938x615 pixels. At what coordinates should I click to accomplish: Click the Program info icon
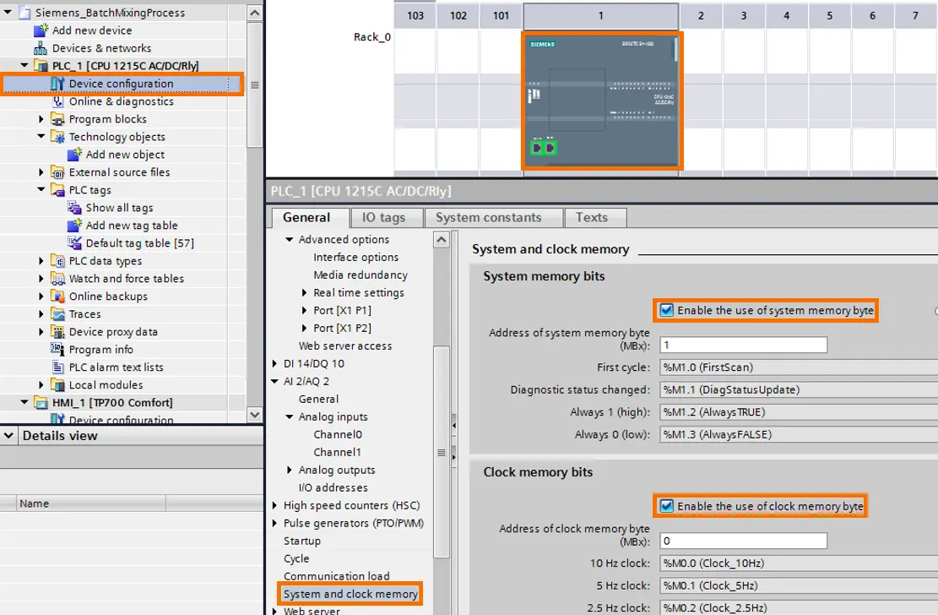pos(57,349)
